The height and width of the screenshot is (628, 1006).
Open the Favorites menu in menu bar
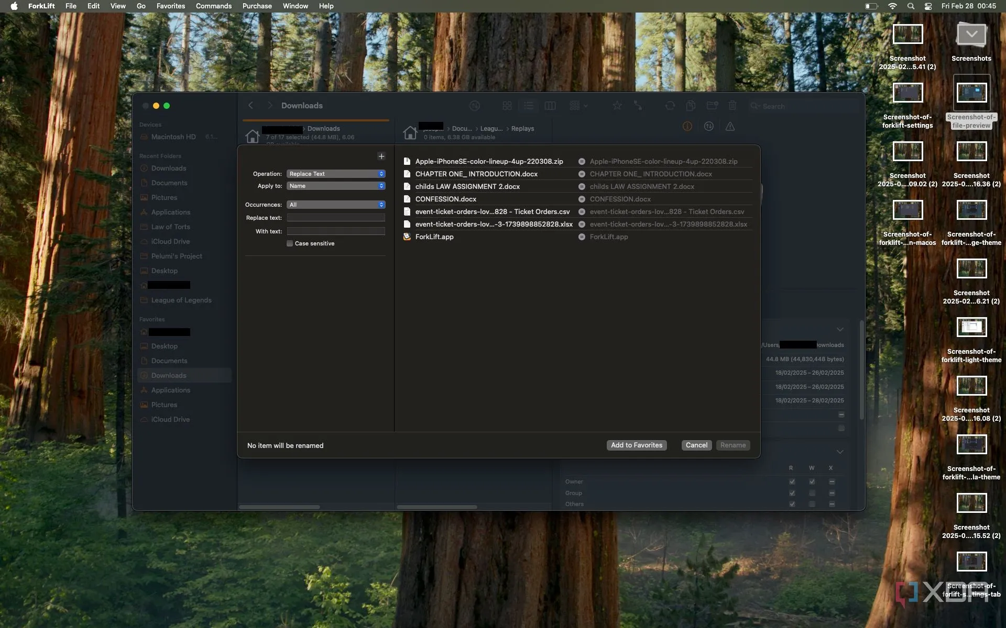click(170, 6)
